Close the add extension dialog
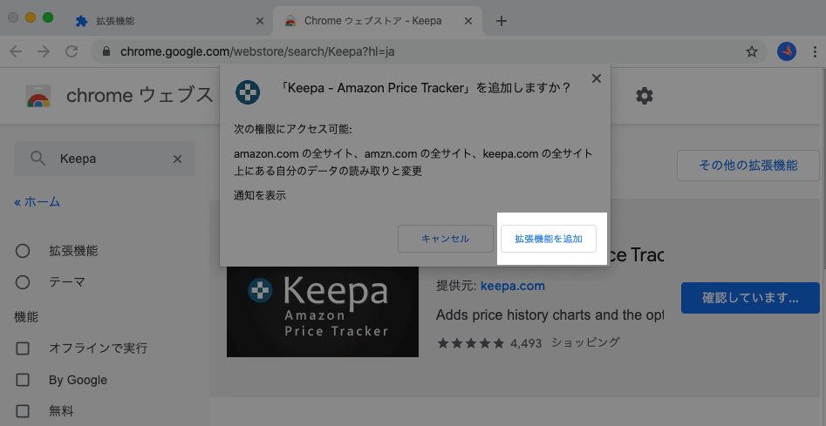The width and height of the screenshot is (826, 426). tap(597, 78)
